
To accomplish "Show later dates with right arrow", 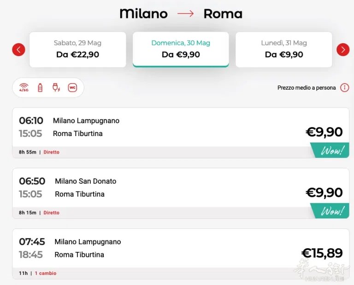I will [343, 50].
